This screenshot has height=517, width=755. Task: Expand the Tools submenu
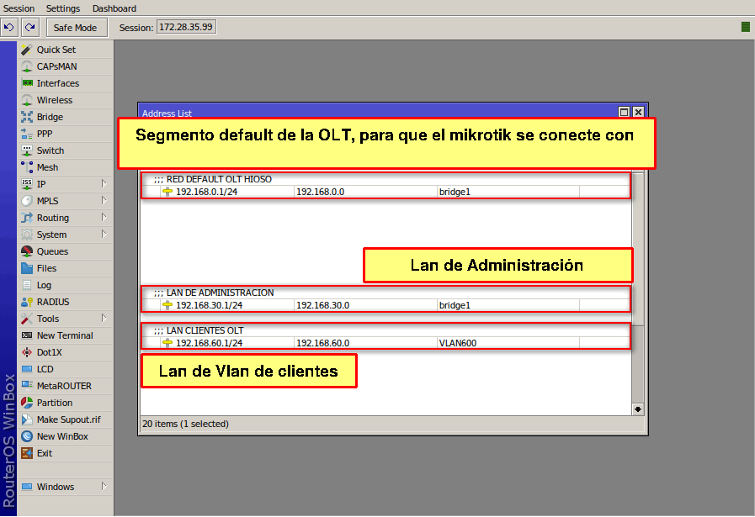click(x=103, y=319)
